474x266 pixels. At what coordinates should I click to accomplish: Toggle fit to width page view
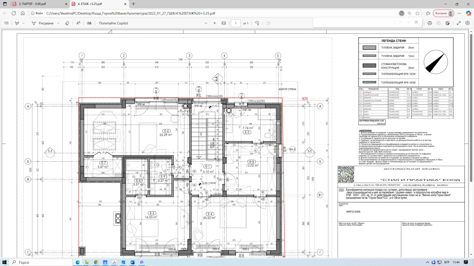pos(224,23)
